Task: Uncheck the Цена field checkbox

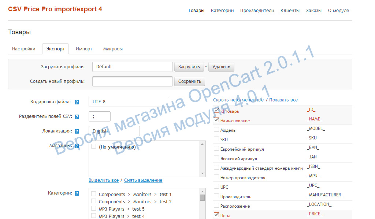Action: pyautogui.click(x=216, y=215)
